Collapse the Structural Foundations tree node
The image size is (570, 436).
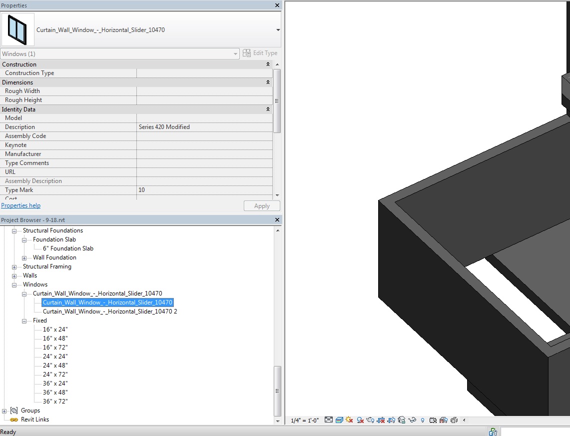(14, 230)
